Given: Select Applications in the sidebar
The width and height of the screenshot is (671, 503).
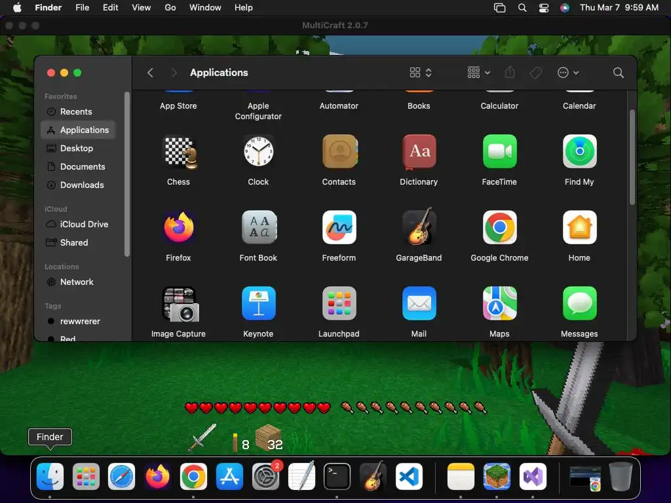Looking at the screenshot, I should 78,130.
